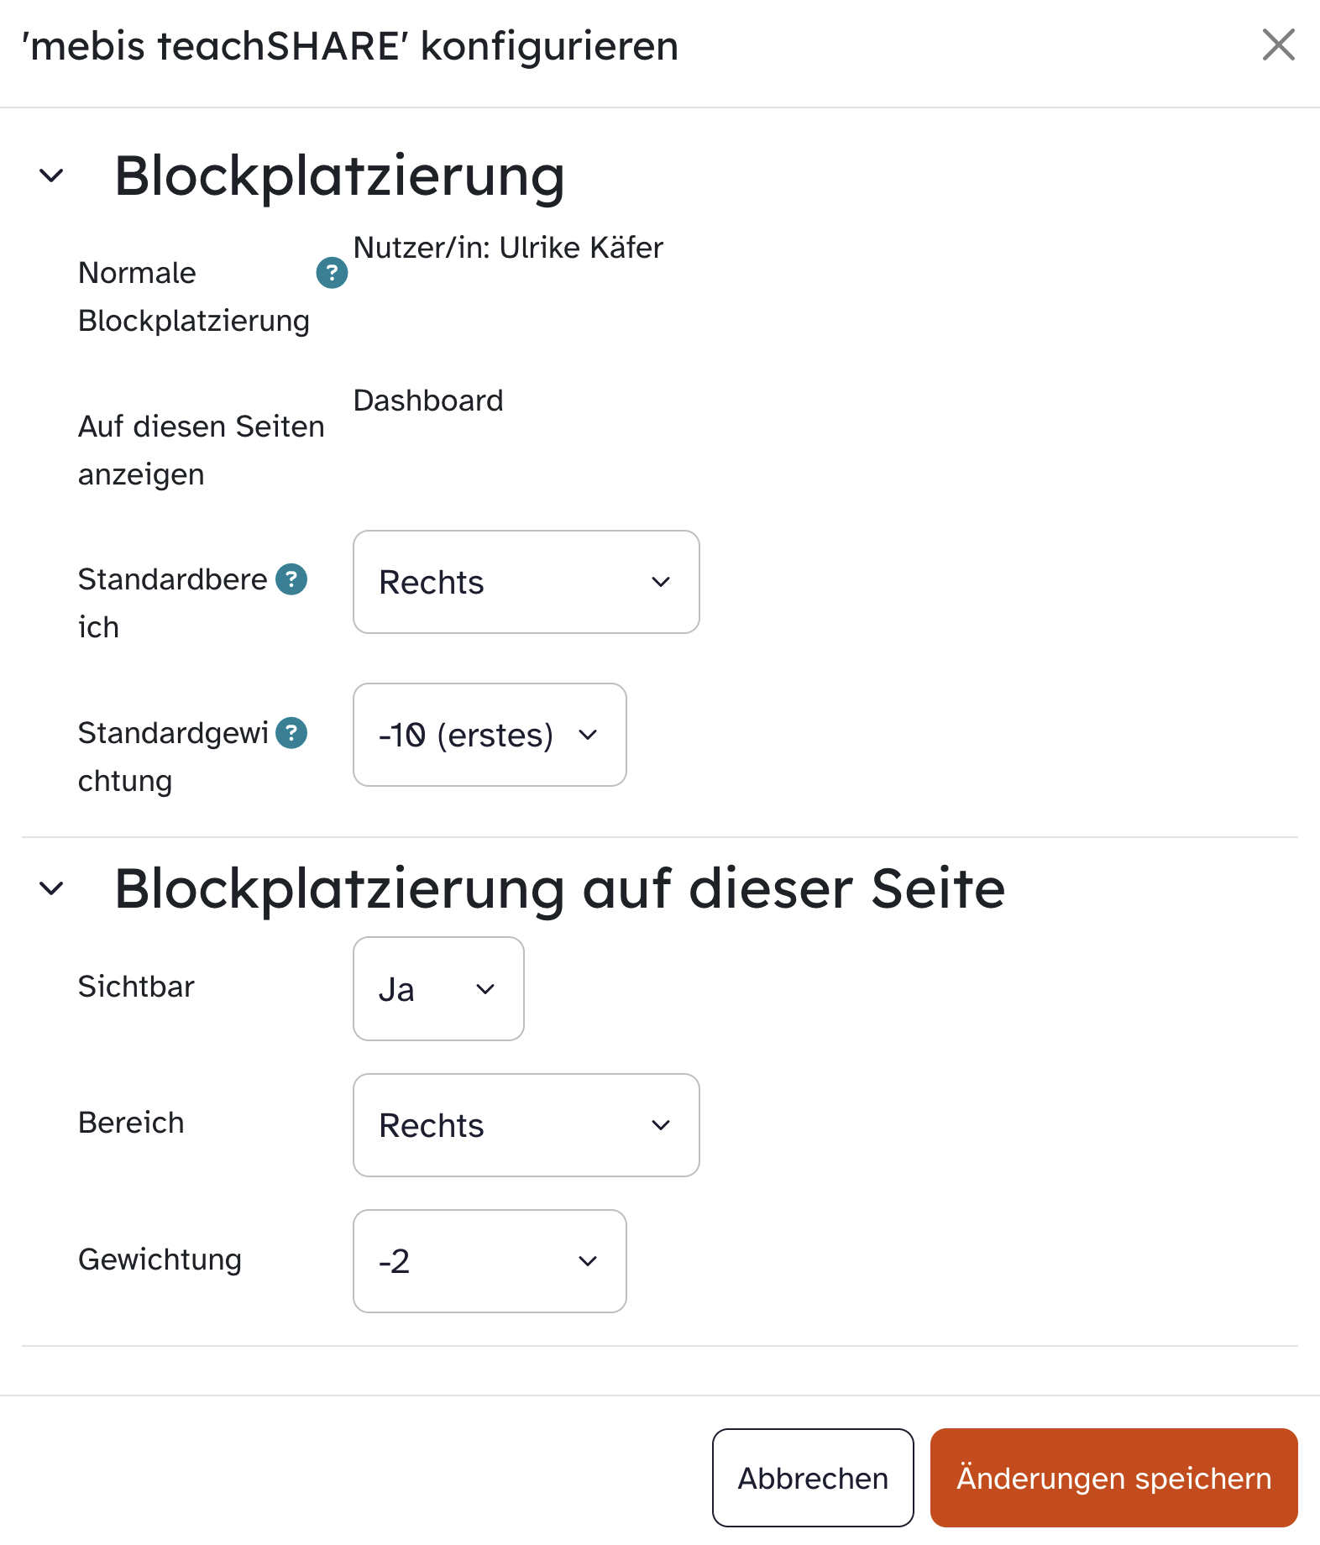The height and width of the screenshot is (1545, 1320).
Task: Open the Sichtbar dropdown showing Ja
Action: click(438, 989)
